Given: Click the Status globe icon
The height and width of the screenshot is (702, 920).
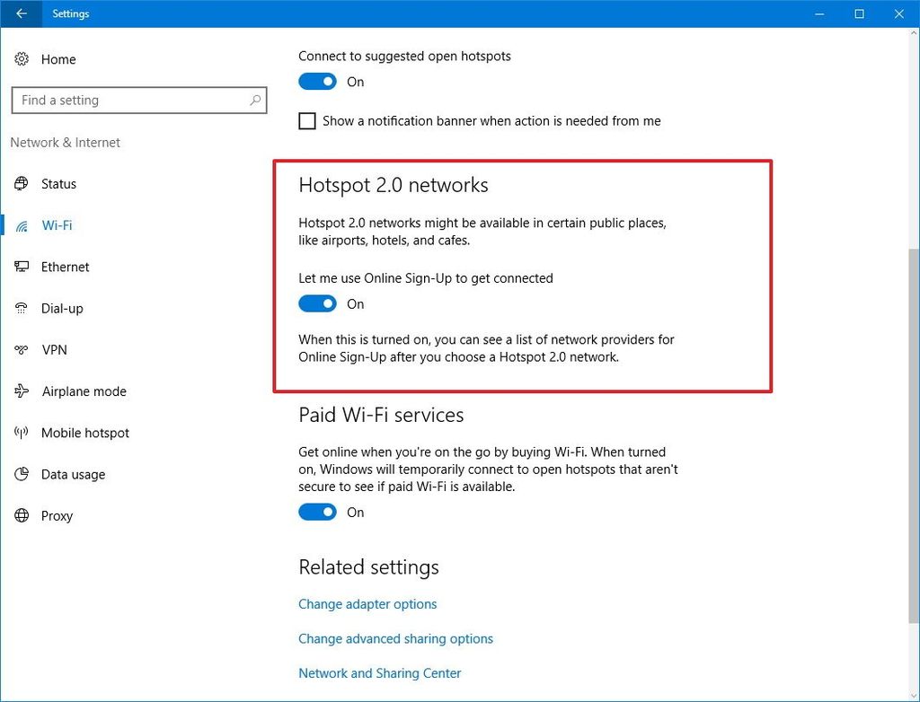Looking at the screenshot, I should coord(22,183).
